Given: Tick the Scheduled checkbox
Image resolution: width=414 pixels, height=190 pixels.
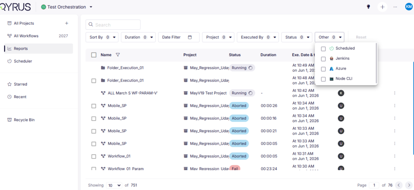Looking at the screenshot, I should 323,49.
